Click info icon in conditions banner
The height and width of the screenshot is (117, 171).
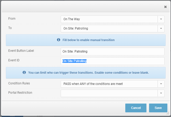point(24,73)
